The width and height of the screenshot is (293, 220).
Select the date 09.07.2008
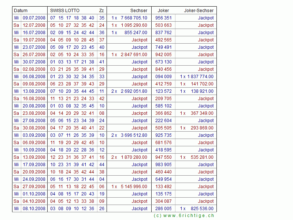[x=34, y=18]
